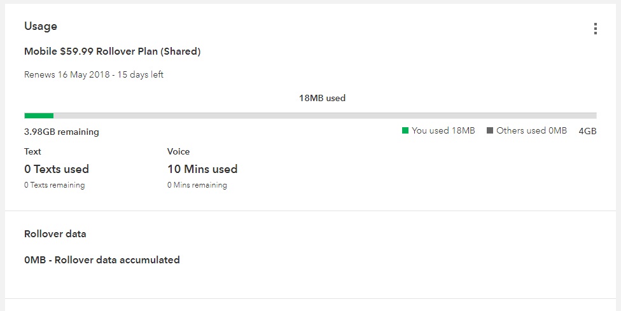The image size is (621, 311).
Task: Click the "Voice" section label
Action: 178,151
